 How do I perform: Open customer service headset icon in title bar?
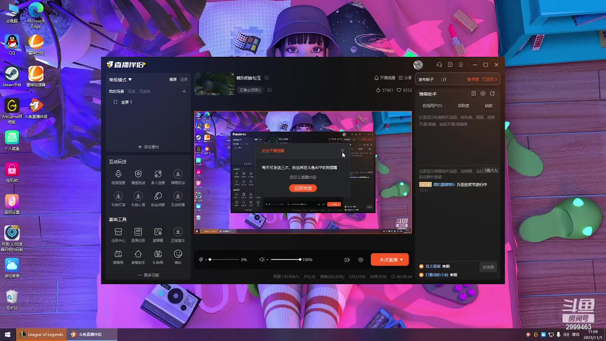439,65
